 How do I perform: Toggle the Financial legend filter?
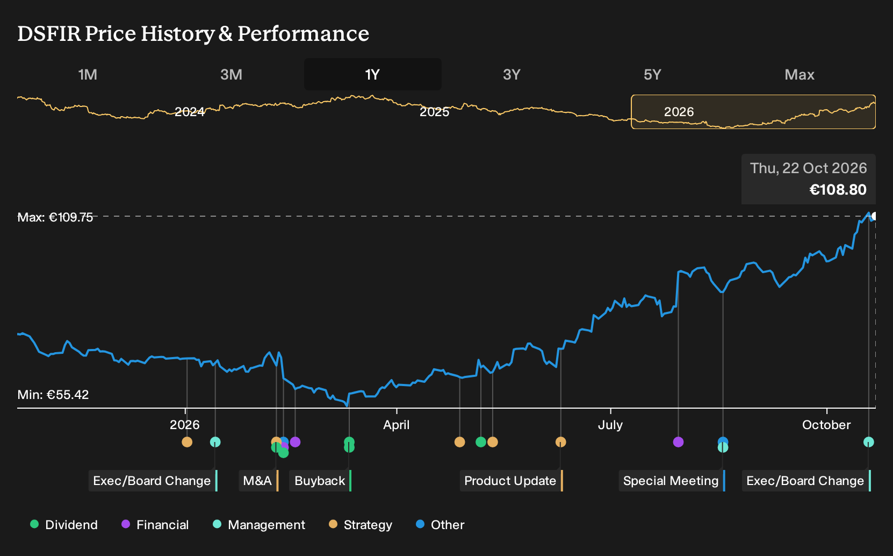pos(155,525)
